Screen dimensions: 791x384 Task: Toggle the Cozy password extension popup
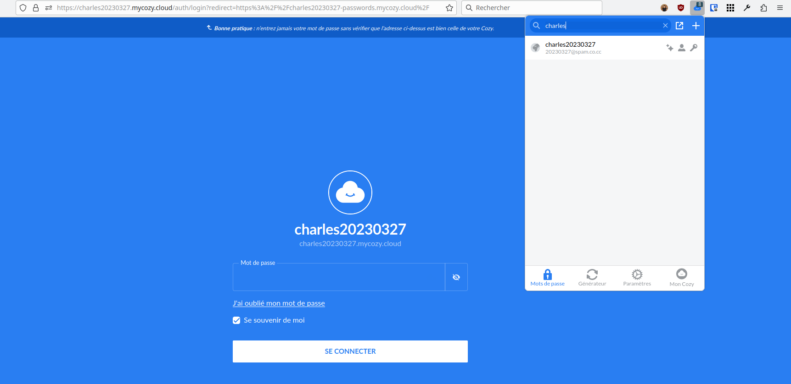tap(697, 8)
